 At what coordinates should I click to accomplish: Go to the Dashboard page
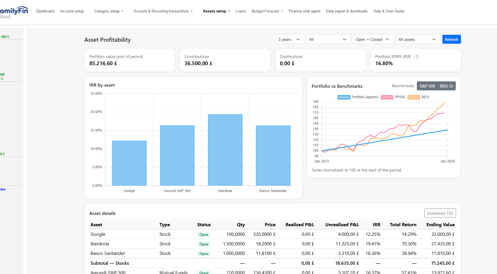(x=45, y=11)
